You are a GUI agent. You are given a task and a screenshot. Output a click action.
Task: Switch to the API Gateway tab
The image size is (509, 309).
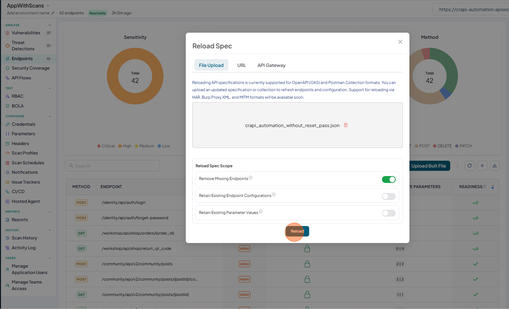[x=271, y=65]
